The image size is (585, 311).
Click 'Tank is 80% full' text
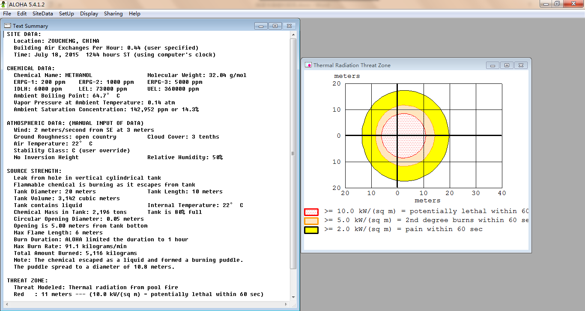click(175, 212)
